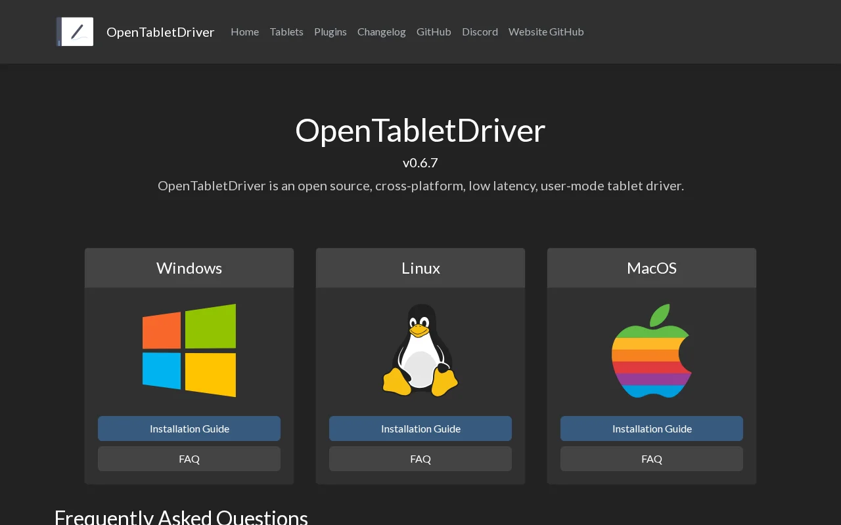Image resolution: width=841 pixels, height=525 pixels.
Task: Visit the GitHub link in navbar
Action: (x=434, y=31)
